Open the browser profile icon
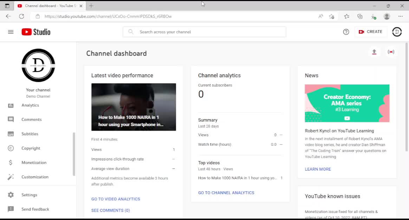Image resolution: width=409 pixels, height=220 pixels. pos(387,16)
